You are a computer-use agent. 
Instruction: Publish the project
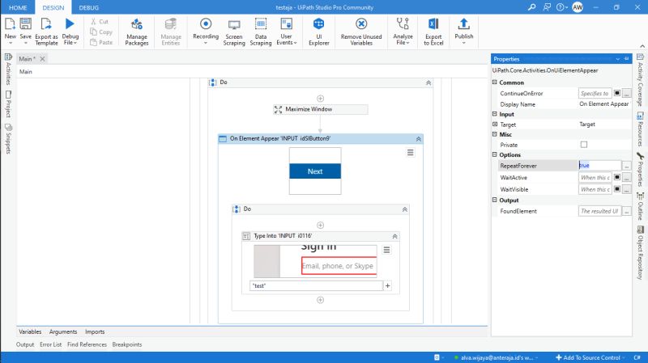pos(463,31)
